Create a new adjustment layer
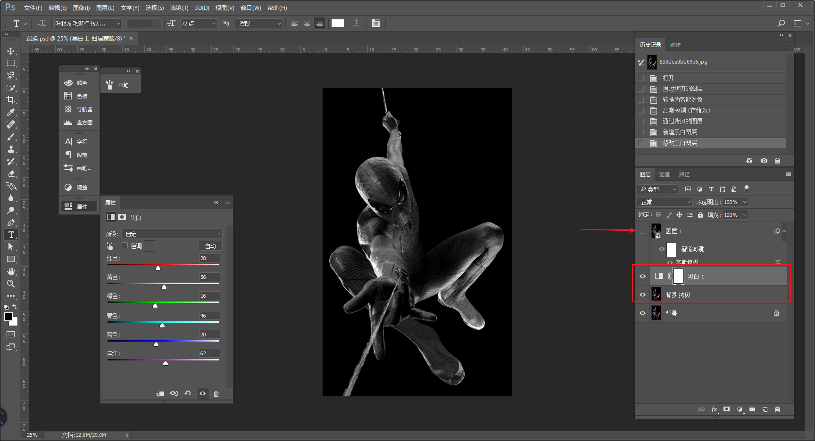The width and height of the screenshot is (815, 441). pyautogui.click(x=740, y=409)
